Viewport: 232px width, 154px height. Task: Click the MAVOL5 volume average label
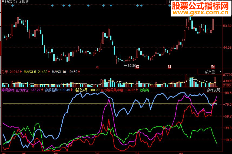pos(30,72)
